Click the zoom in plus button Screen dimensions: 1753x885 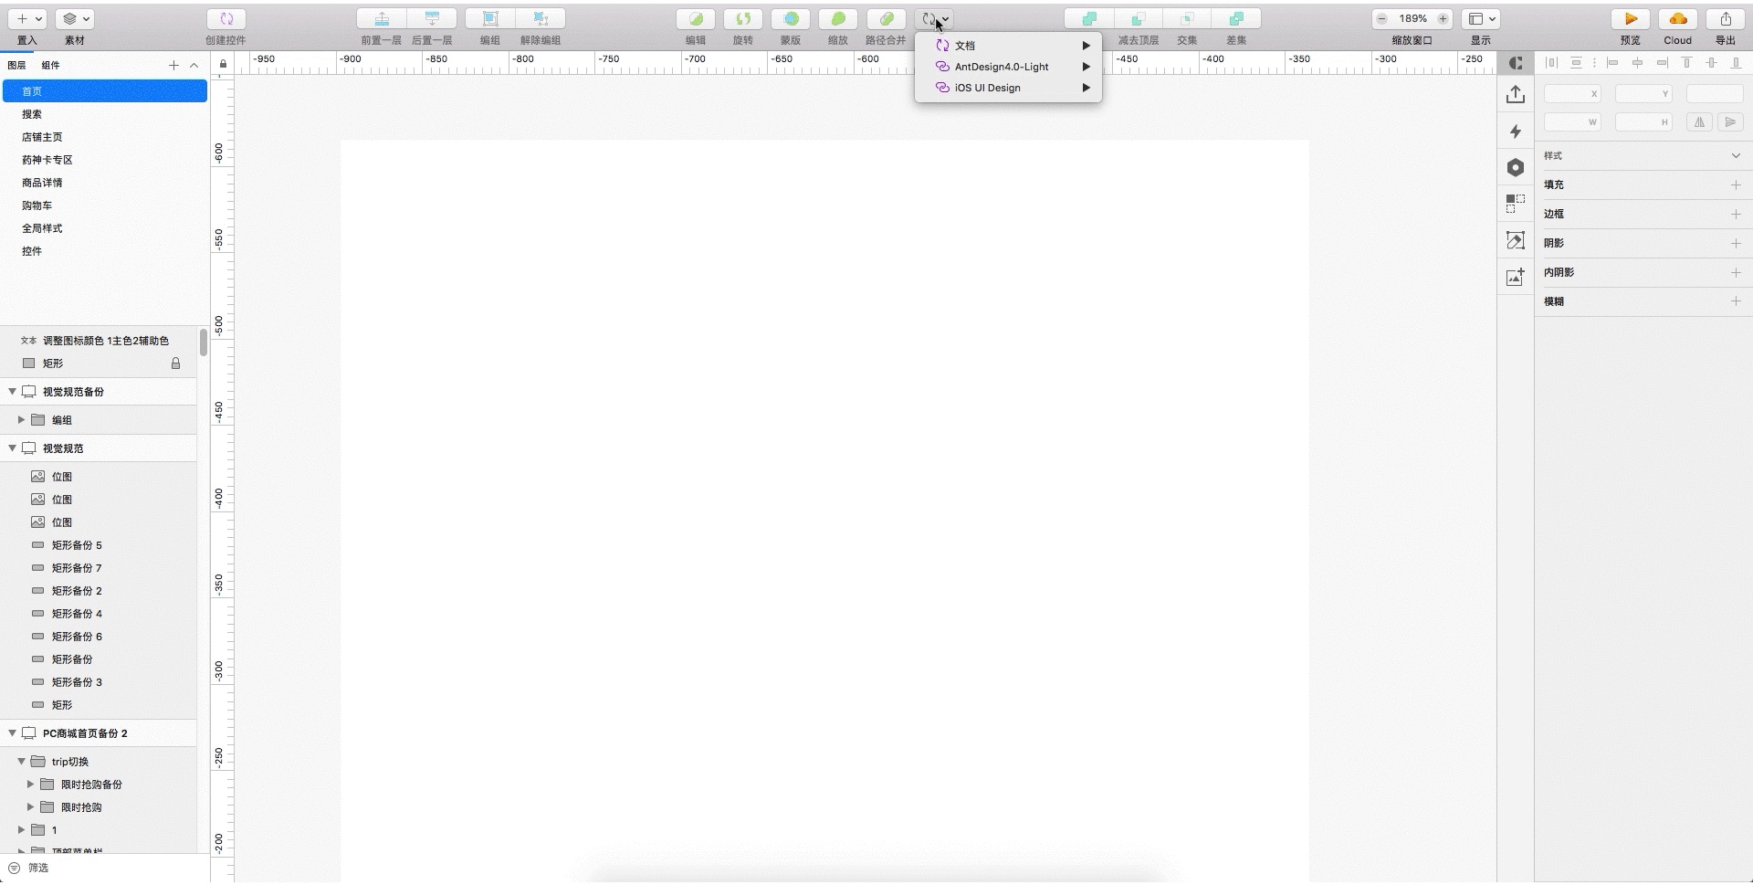[x=1443, y=19]
